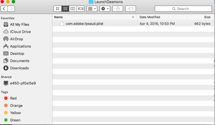Click the red tag color dot
This screenshot has width=215, height=125.
click(6, 98)
